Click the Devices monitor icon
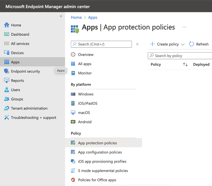 coord(6,53)
